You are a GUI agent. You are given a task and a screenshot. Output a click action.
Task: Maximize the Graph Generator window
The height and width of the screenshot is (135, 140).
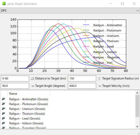[x=122, y=4]
